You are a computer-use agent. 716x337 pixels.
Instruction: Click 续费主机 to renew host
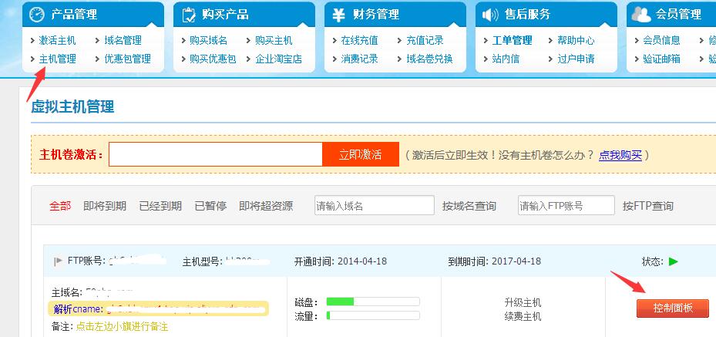pyautogui.click(x=523, y=316)
